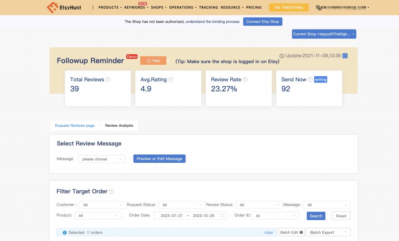This screenshot has width=399, height=241.
Task: Open the Current Shop HappyAllTheNigh selector
Action: [324, 34]
